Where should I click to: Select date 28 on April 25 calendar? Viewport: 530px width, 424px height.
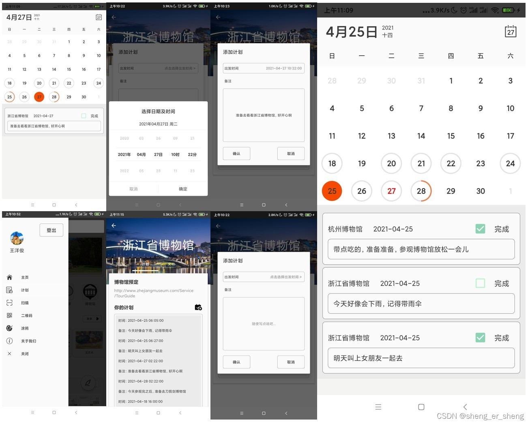[x=421, y=191]
